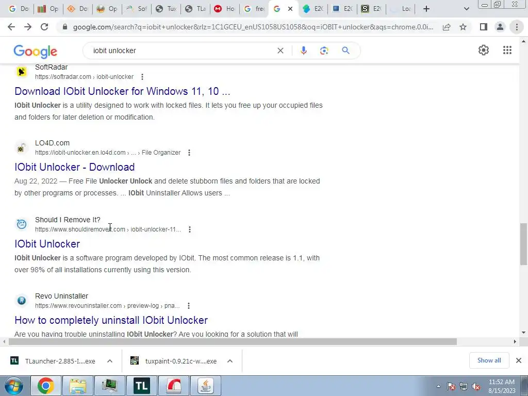
Task: Open Chrome side panel icon
Action: [484, 27]
